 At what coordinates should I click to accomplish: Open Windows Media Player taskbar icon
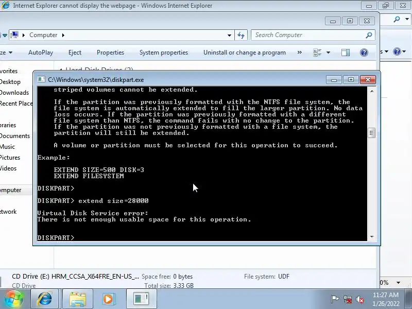pos(108,299)
